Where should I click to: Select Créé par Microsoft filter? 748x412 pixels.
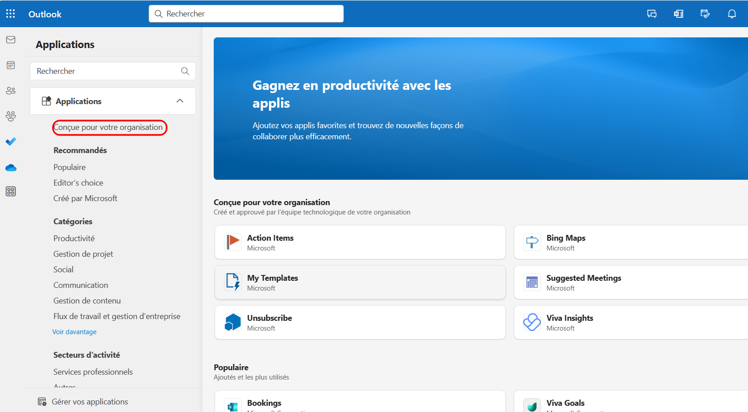point(85,198)
